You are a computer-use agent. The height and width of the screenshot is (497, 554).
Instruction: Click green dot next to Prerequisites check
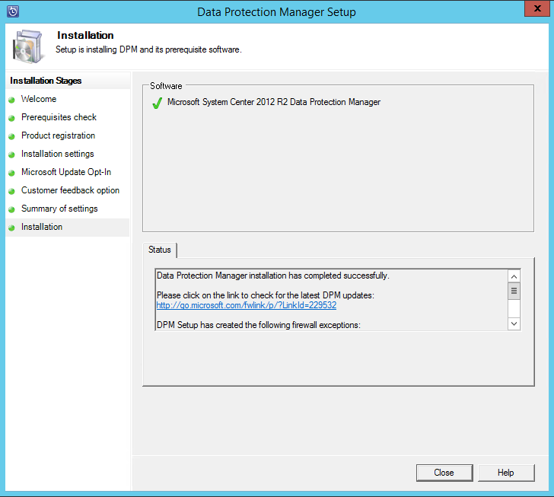(x=11, y=118)
